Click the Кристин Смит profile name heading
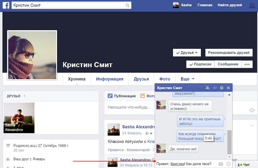258x168 pixels. [x=87, y=65]
